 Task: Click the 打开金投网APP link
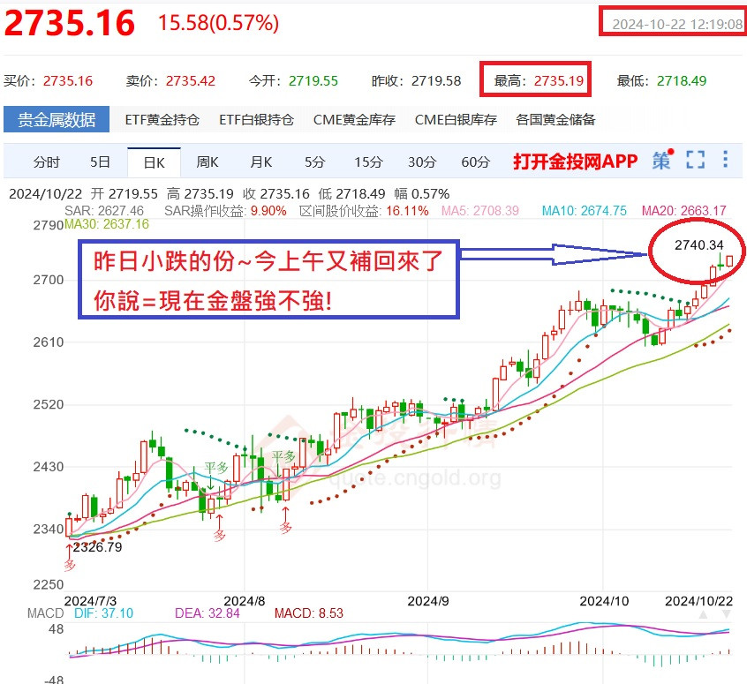coord(575,162)
